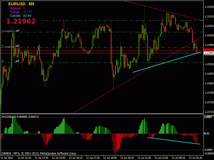Click the 1.22115 price axis label
This screenshot has width=214, height=160.
[x=209, y=16]
